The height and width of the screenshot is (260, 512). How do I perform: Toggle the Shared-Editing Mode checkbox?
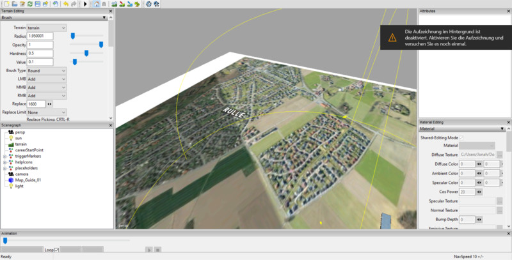click(461, 138)
